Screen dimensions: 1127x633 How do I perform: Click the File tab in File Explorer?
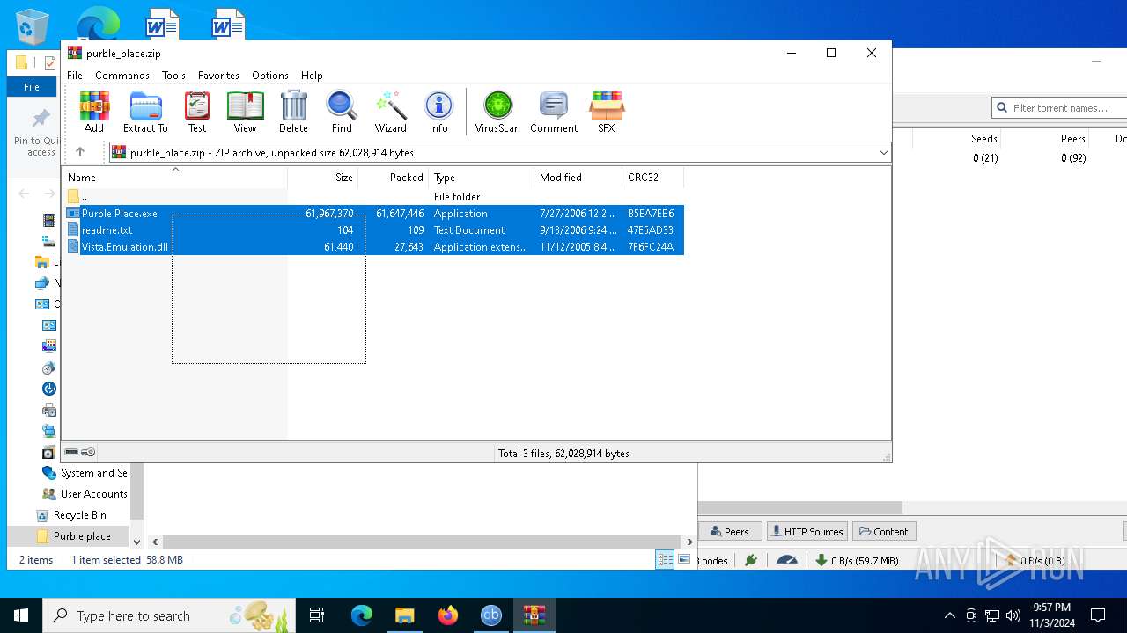[32, 87]
